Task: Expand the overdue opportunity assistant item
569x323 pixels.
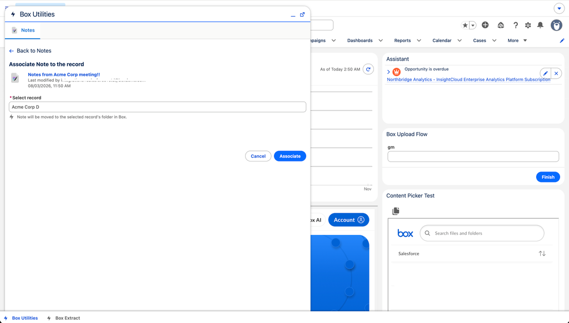Action: pos(388,72)
